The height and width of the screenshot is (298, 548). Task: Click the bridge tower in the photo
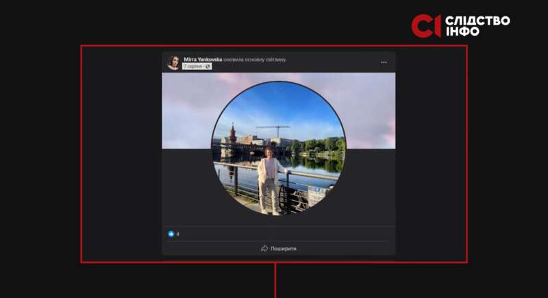pyautogui.click(x=234, y=134)
